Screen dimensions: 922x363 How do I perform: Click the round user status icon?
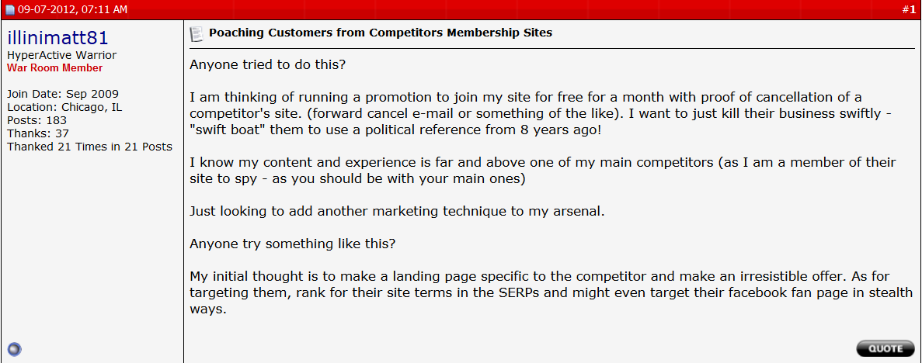12,349
